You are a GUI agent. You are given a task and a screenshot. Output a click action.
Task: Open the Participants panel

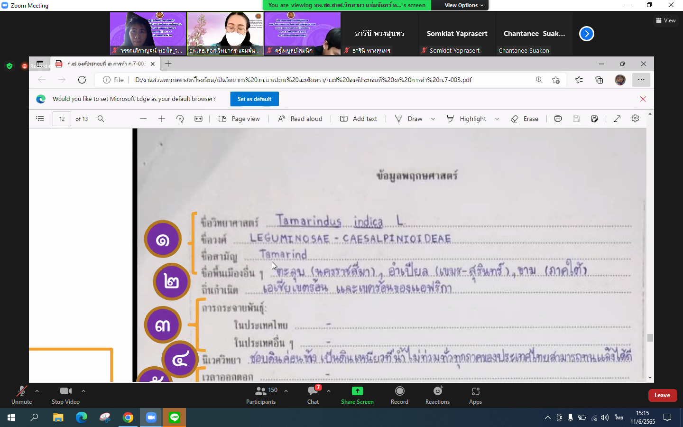tap(261, 395)
